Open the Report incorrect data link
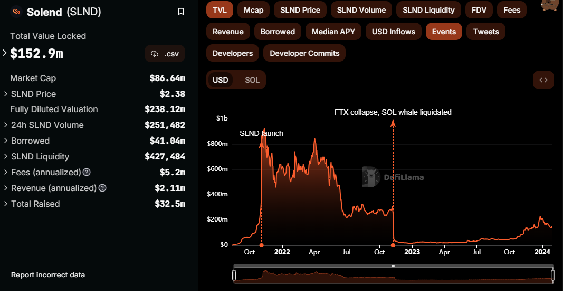This screenshot has height=291, width=563. click(x=48, y=275)
